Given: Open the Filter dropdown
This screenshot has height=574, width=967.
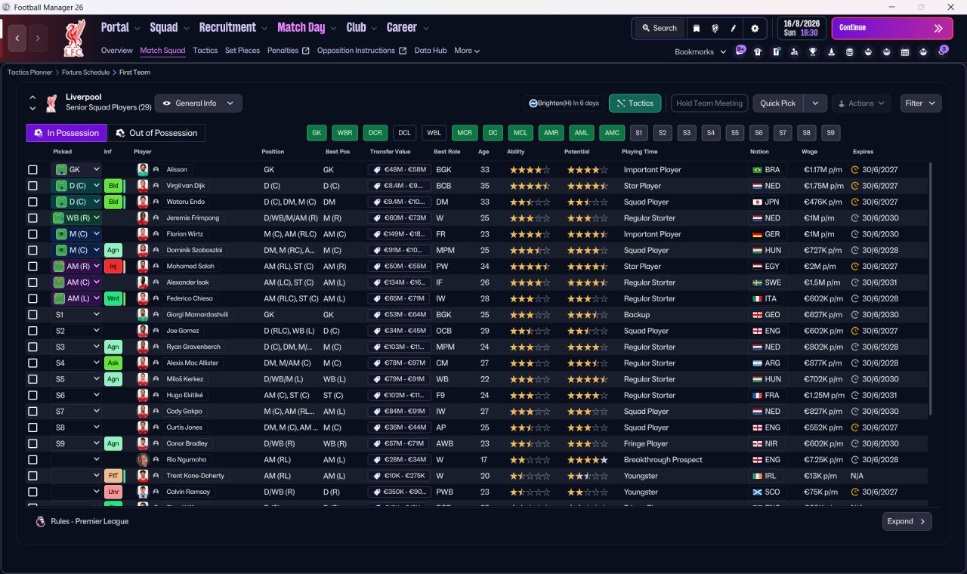Looking at the screenshot, I should [921, 103].
